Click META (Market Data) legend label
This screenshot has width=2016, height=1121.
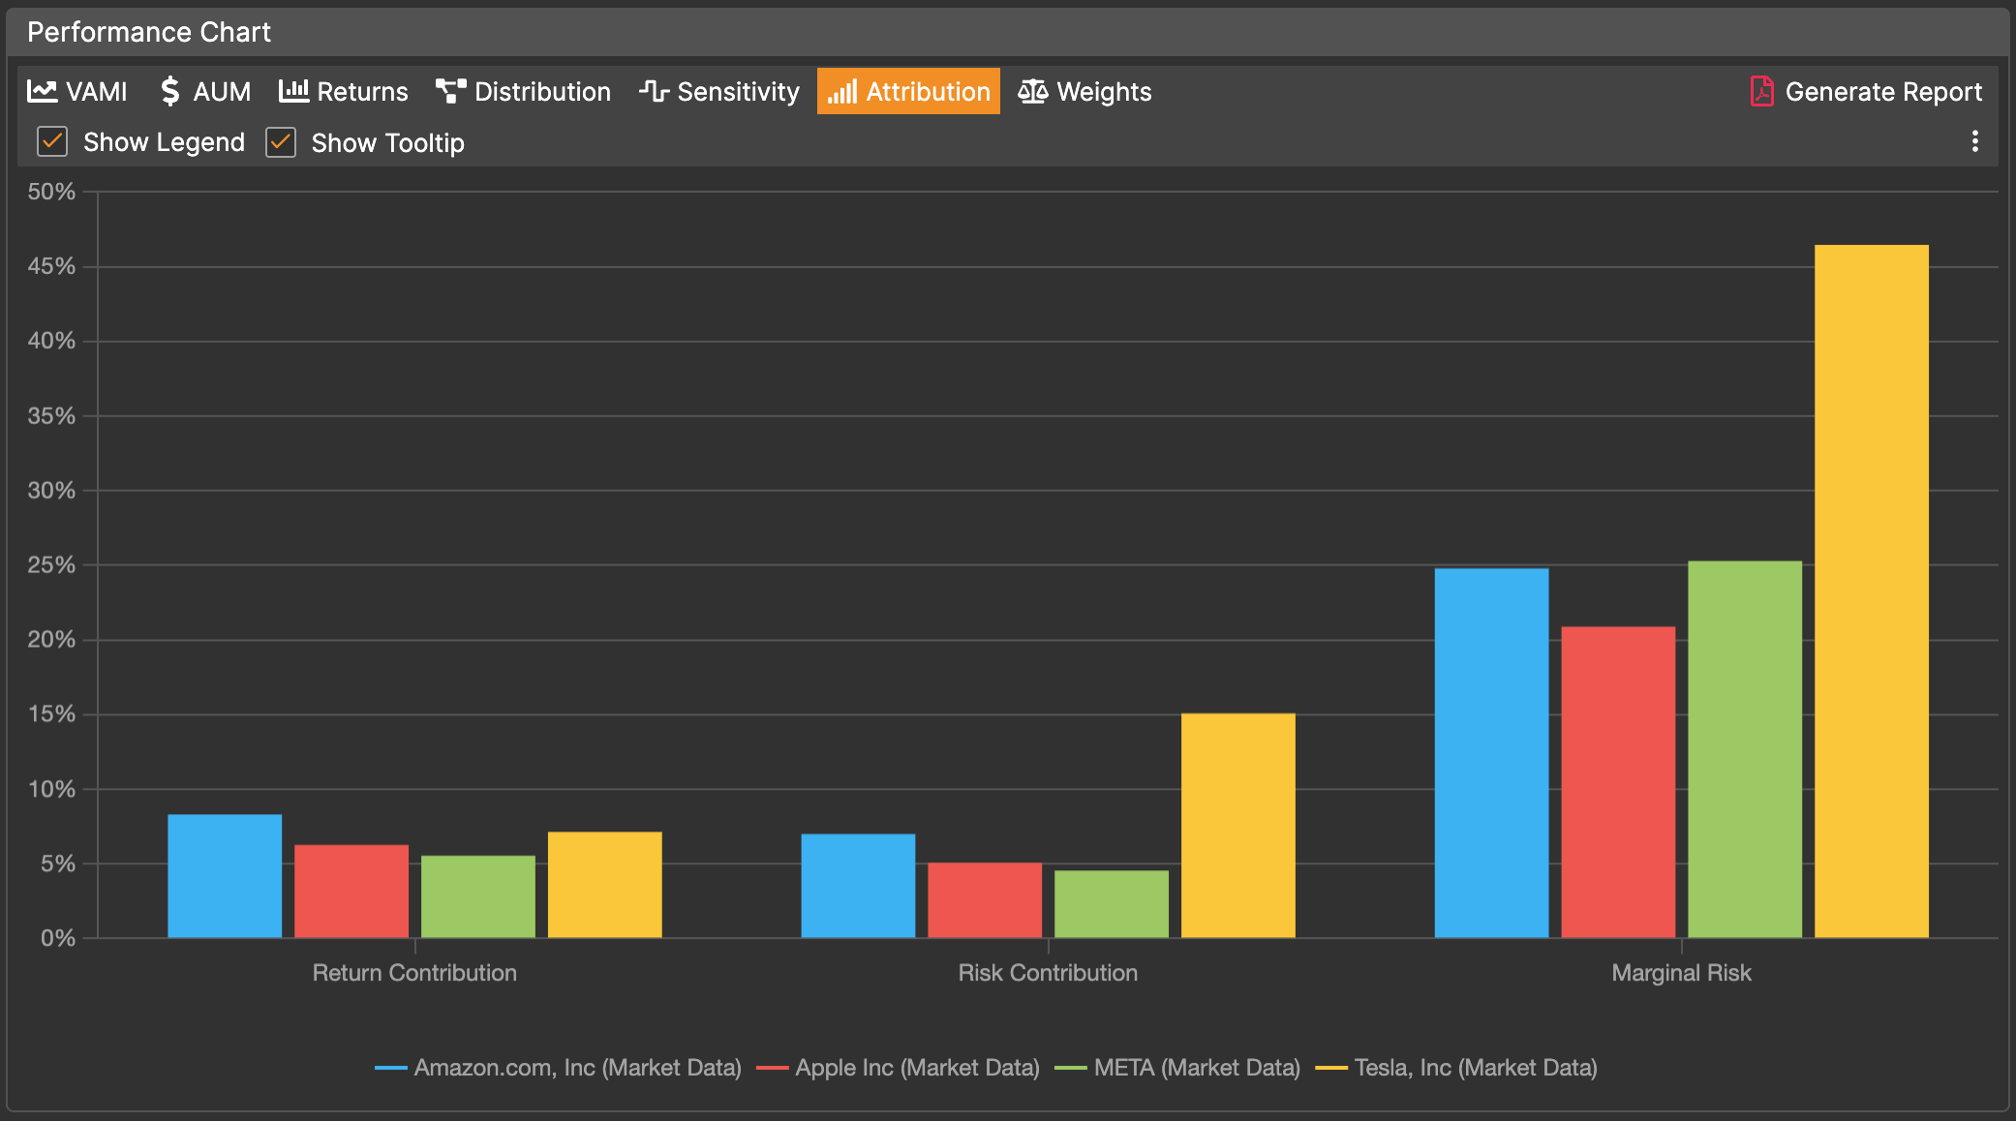click(x=1196, y=1067)
